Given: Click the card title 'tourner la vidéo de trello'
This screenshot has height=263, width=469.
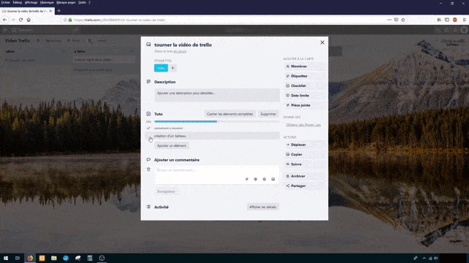Looking at the screenshot, I should point(183,45).
